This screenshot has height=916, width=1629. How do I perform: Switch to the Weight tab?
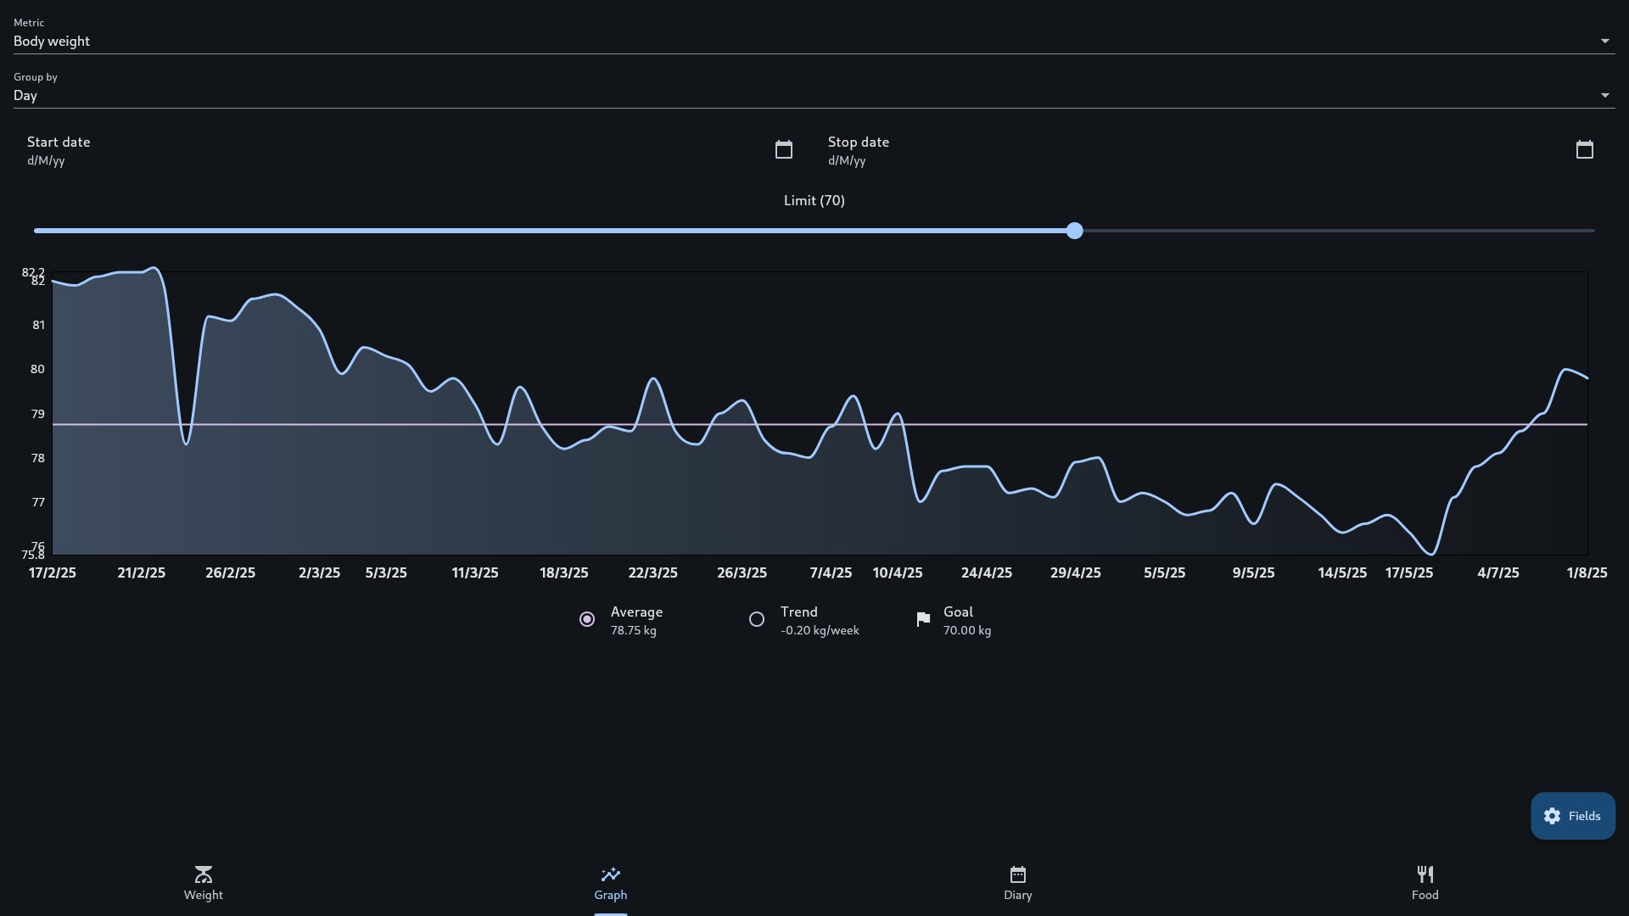click(204, 883)
